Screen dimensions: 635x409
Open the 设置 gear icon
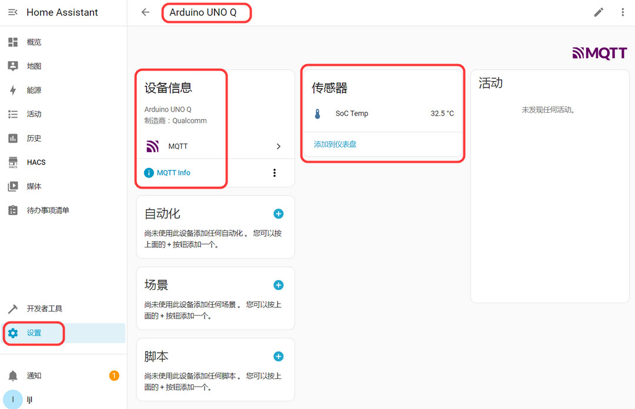coord(13,333)
